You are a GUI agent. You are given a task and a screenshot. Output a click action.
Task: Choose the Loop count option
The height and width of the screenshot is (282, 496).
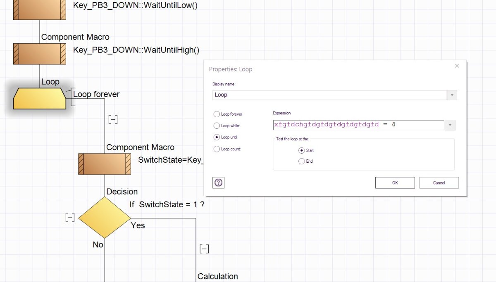(217, 149)
